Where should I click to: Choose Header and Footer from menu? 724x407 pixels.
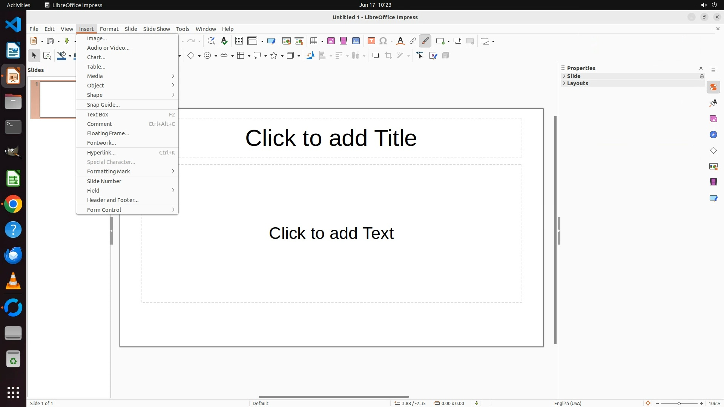click(x=113, y=200)
